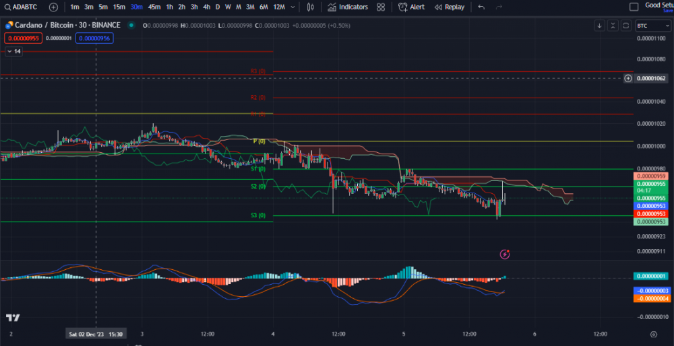Select the 15m timeframe
This screenshot has width=674, height=346.
click(x=119, y=7)
